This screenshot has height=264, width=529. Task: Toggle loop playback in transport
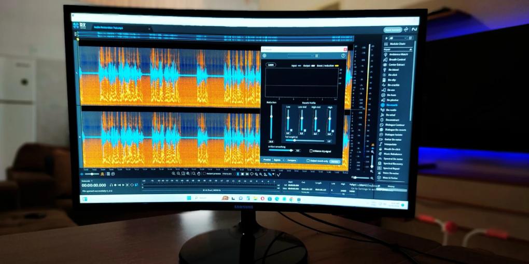(x=132, y=185)
